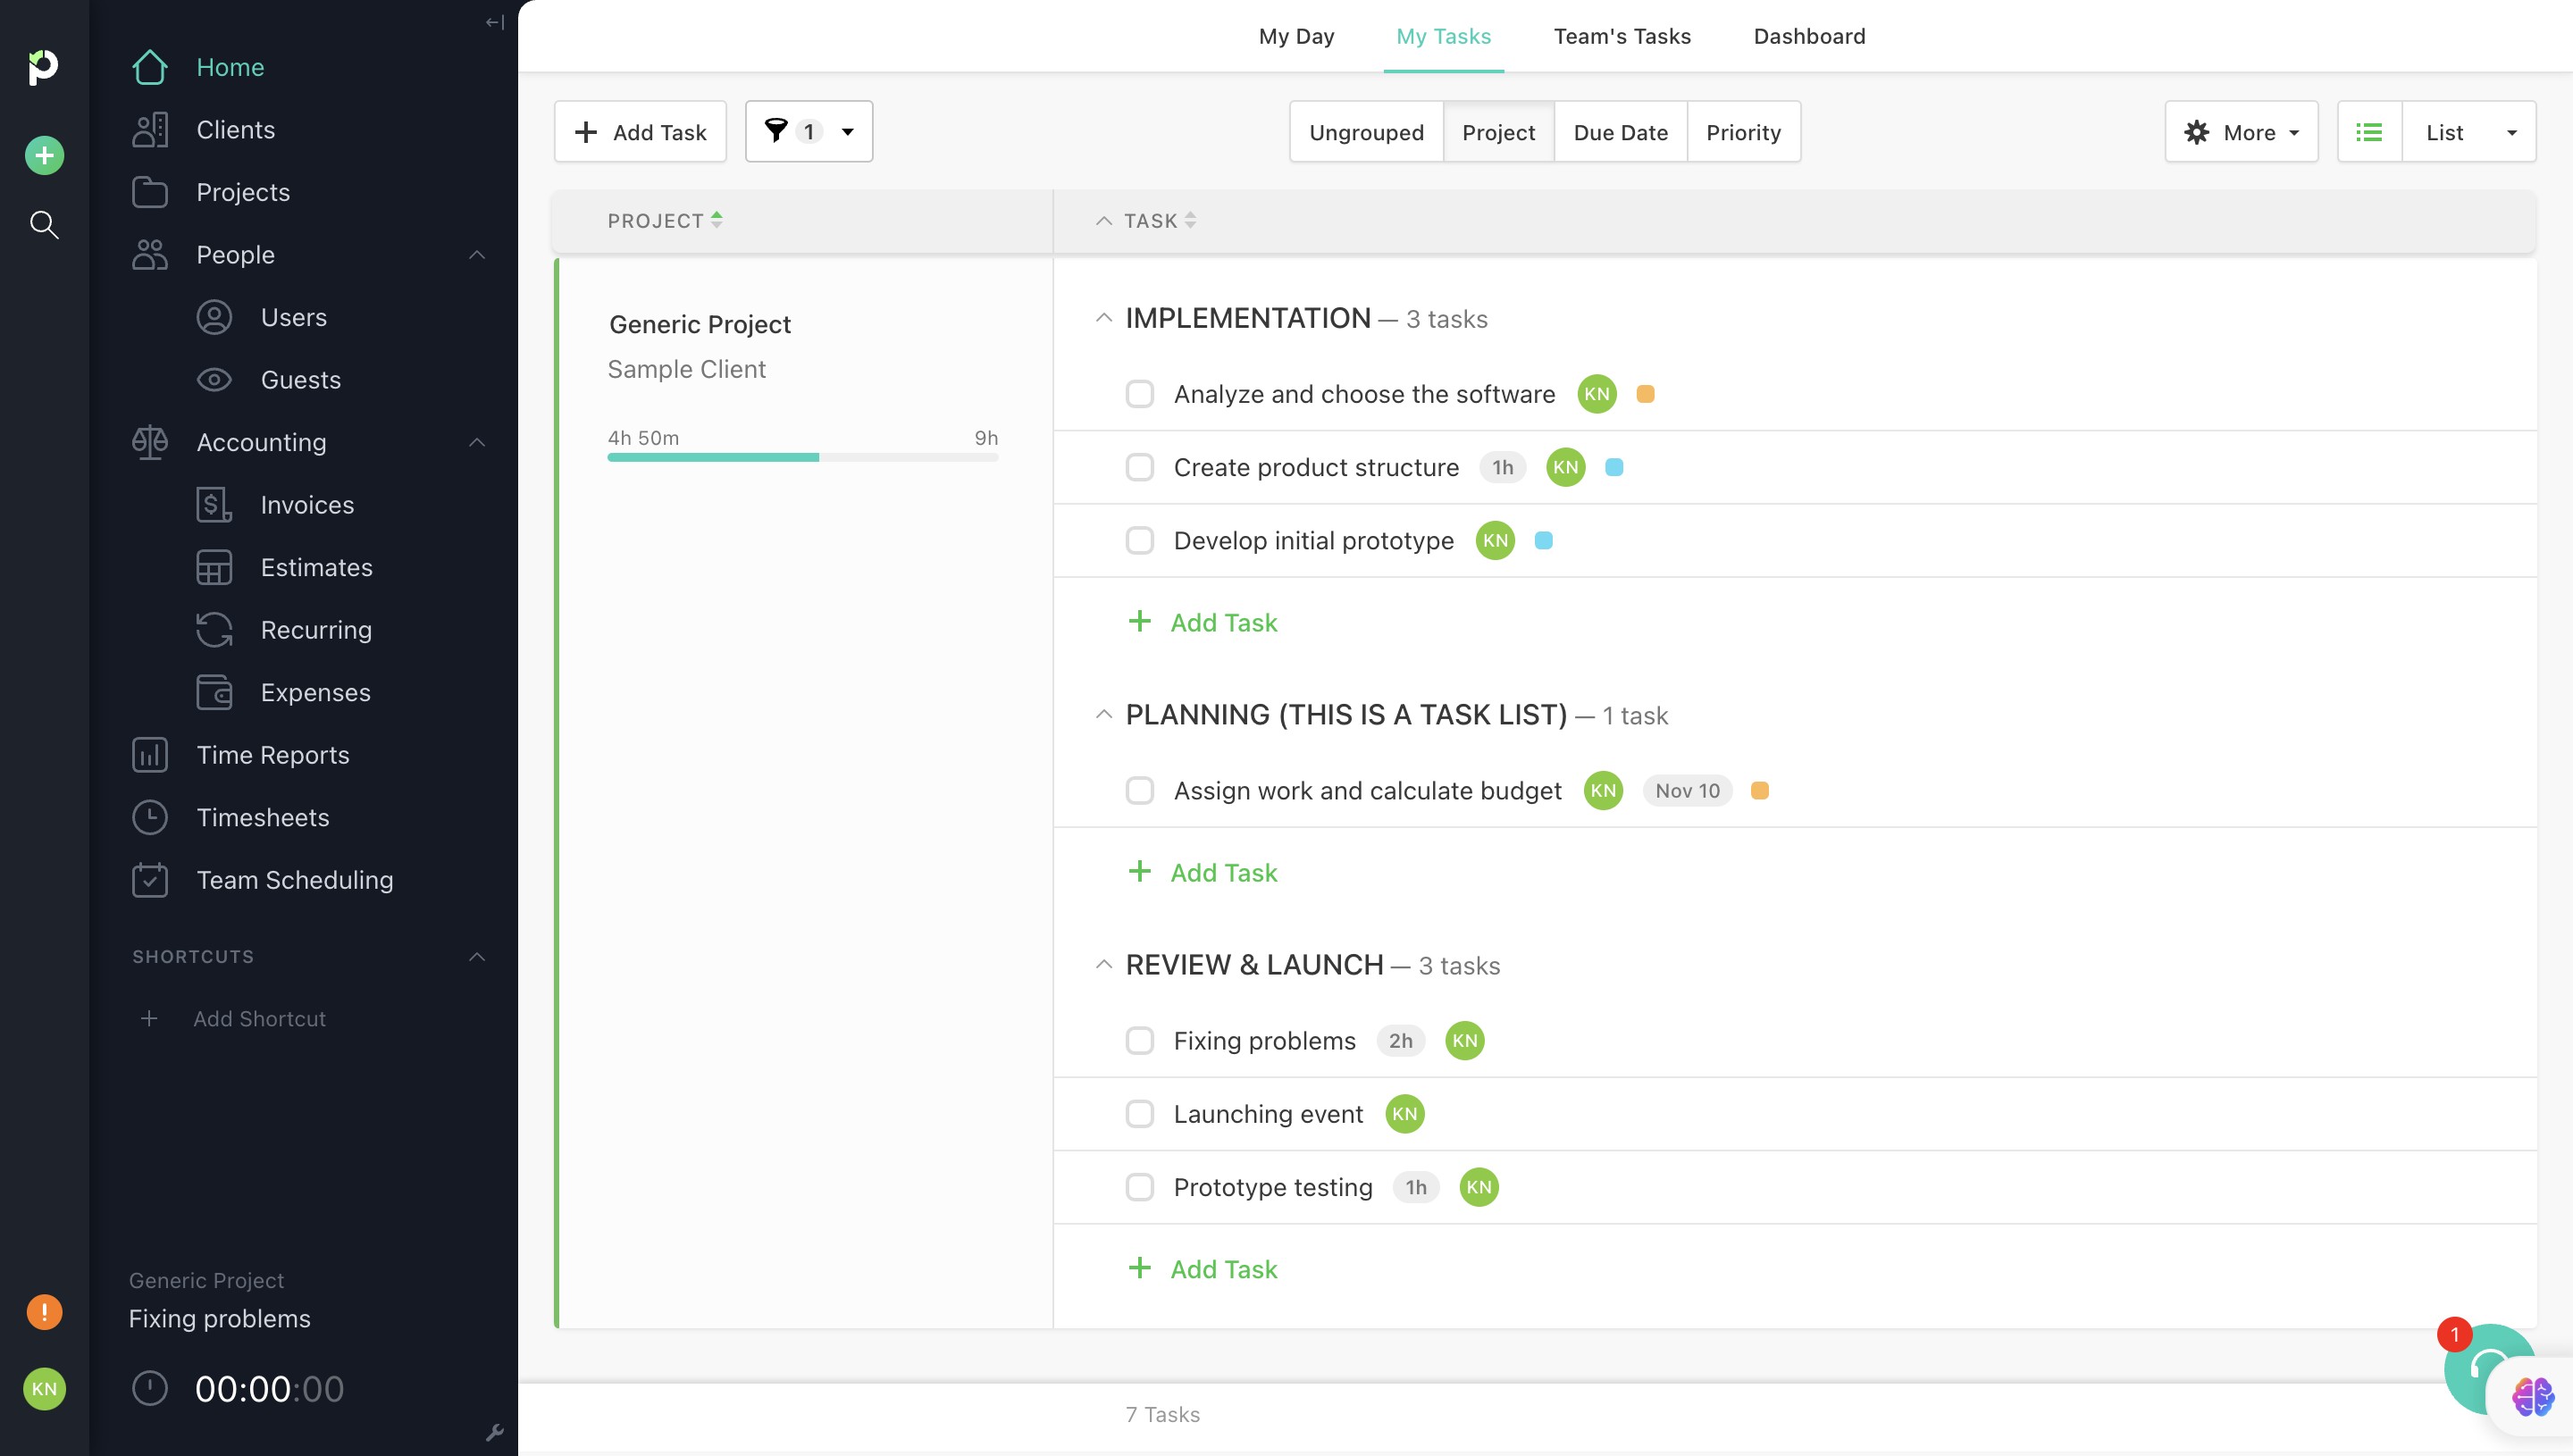This screenshot has height=1456, width=2573.
Task: Group tasks by Due Date
Action: tap(1620, 132)
